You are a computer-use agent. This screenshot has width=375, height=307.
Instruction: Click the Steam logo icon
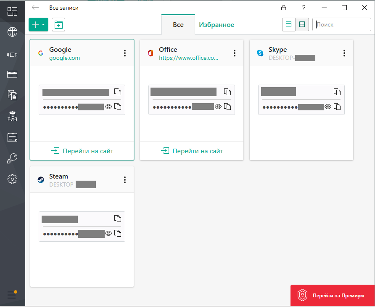tap(41, 180)
